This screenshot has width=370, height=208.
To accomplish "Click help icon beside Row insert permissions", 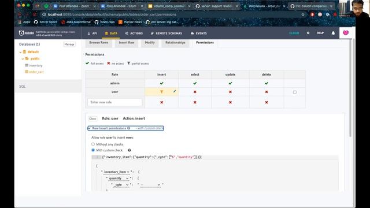I will click(128, 128).
